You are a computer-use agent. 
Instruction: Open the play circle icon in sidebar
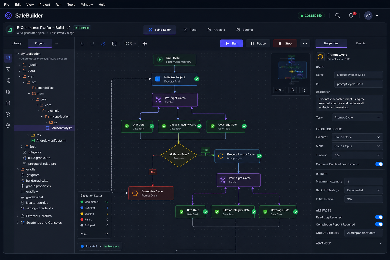click(8, 115)
